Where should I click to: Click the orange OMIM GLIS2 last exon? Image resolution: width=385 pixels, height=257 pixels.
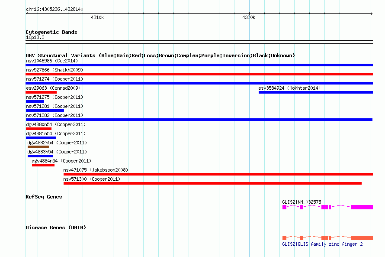pos(362,238)
